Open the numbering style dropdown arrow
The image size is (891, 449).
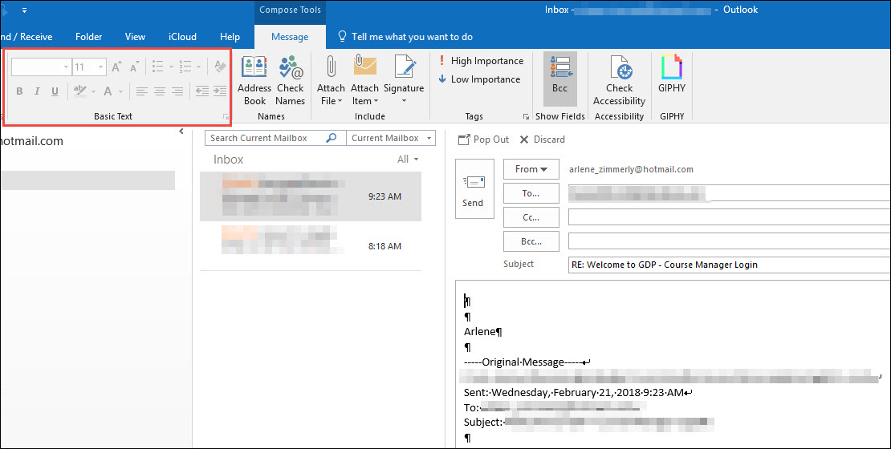point(198,67)
